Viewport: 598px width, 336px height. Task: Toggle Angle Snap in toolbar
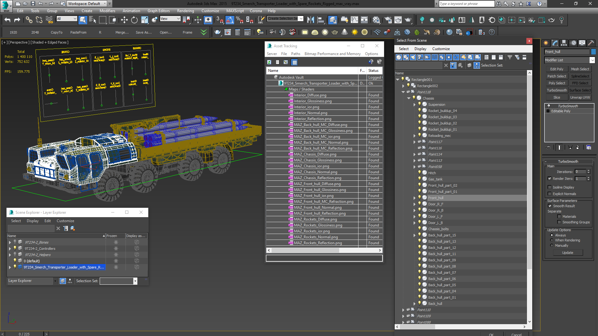230,20
